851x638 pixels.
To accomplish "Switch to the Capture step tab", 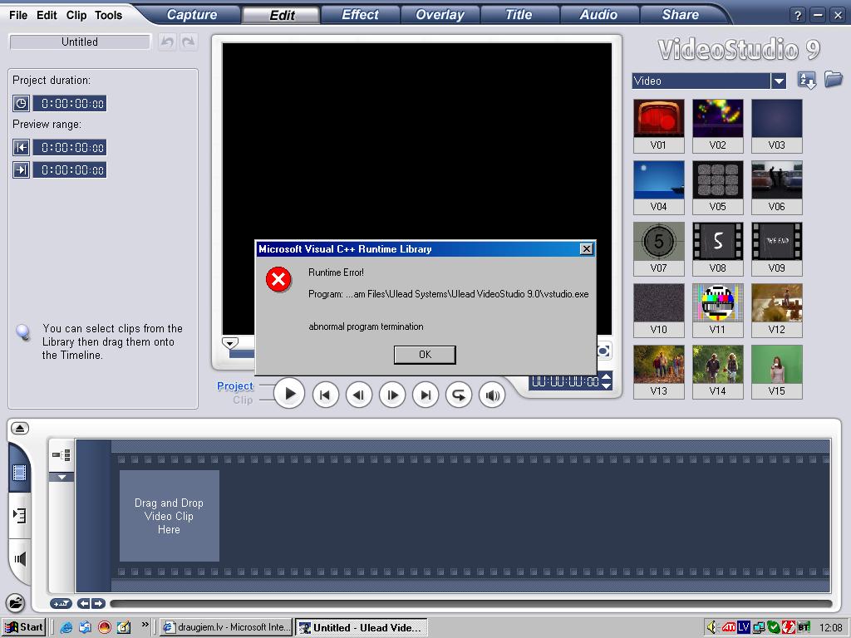I will (192, 15).
